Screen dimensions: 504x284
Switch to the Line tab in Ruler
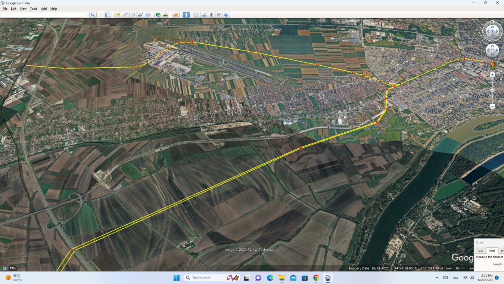point(480,251)
